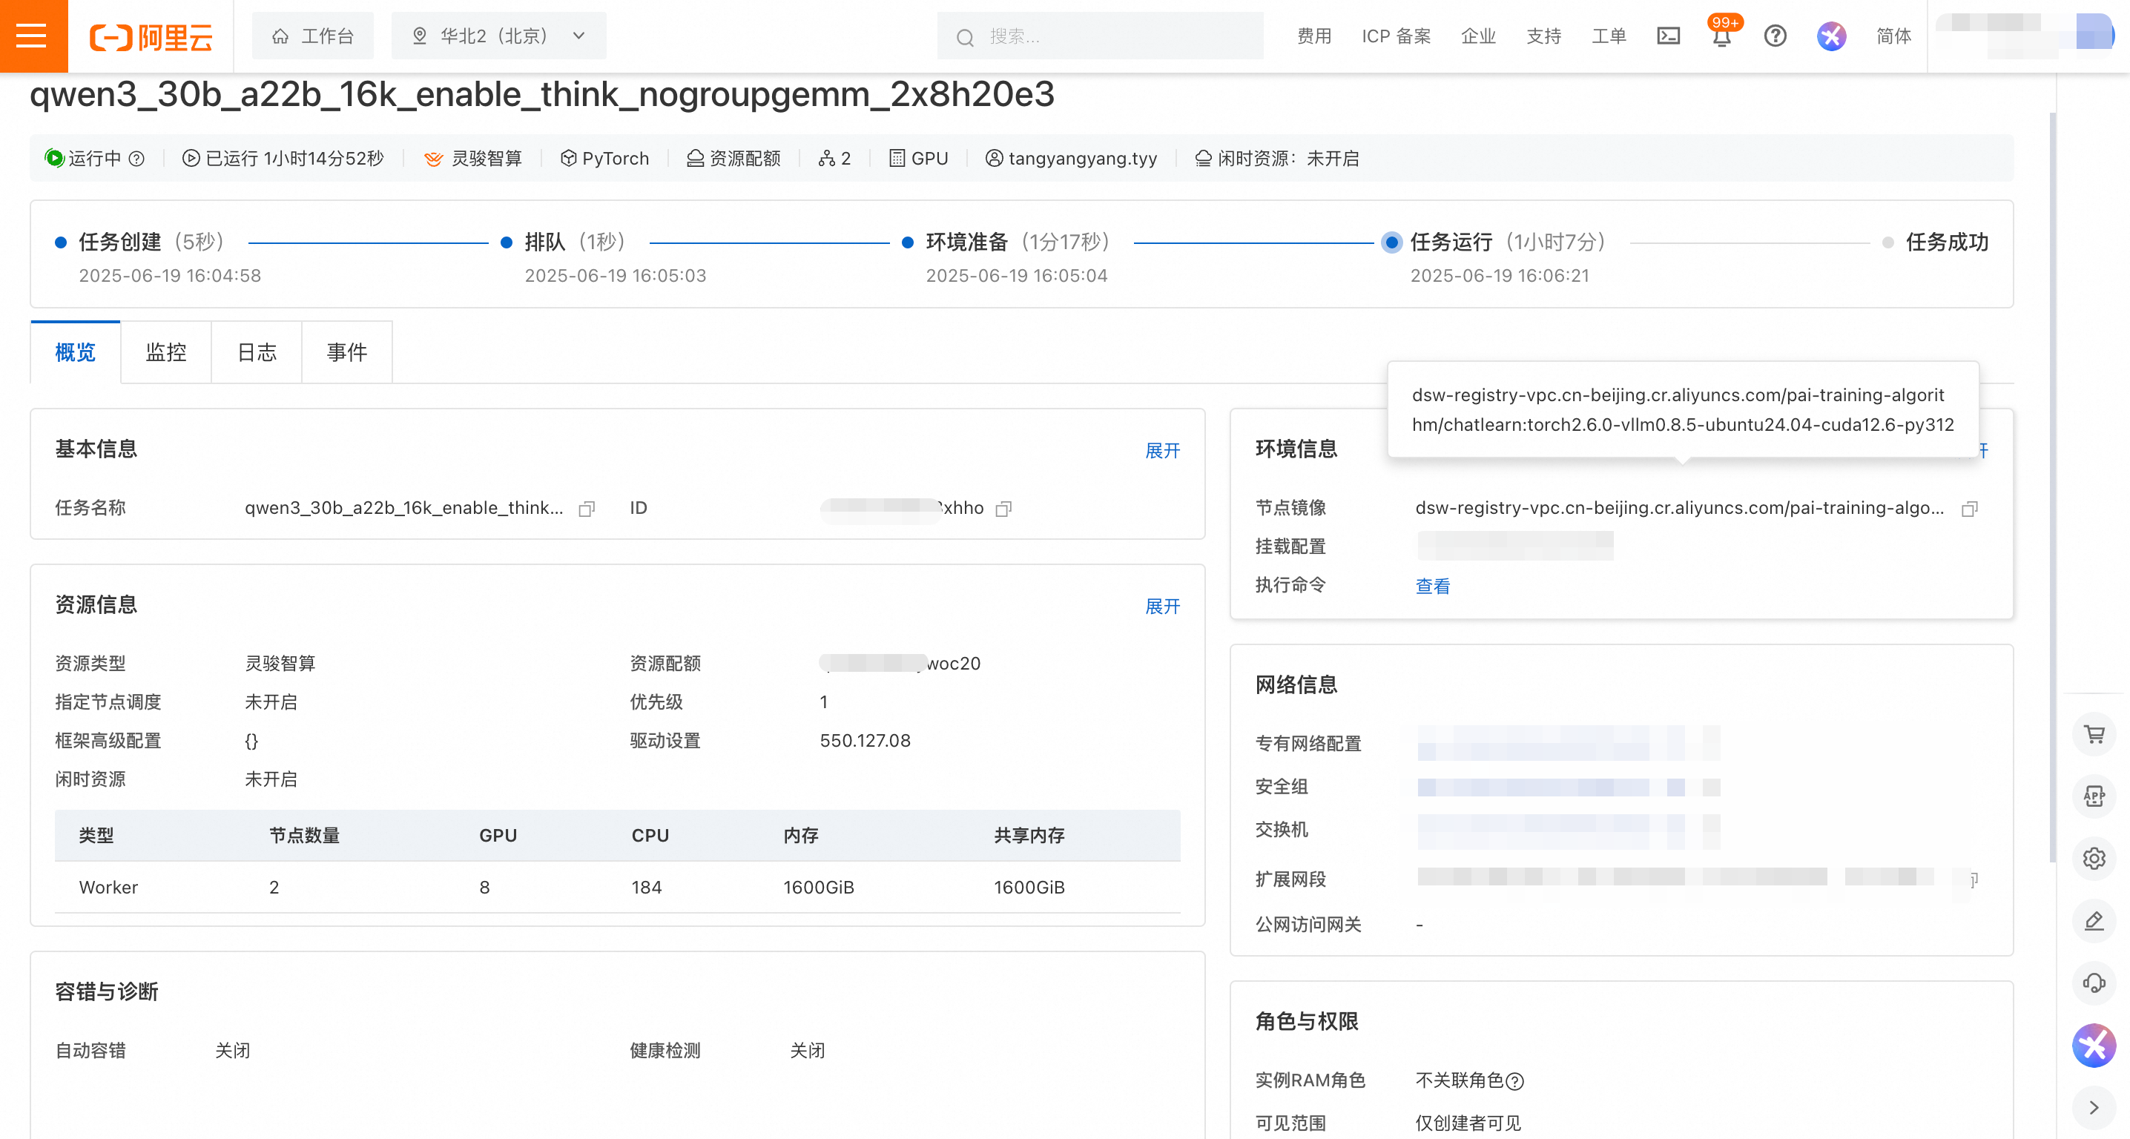Click the CPU value 184
Image resolution: width=2130 pixels, height=1139 pixels.
[x=647, y=887]
